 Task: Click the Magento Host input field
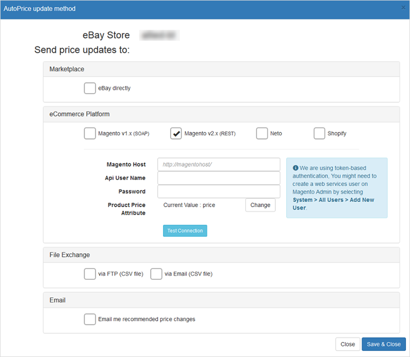pyautogui.click(x=219, y=164)
